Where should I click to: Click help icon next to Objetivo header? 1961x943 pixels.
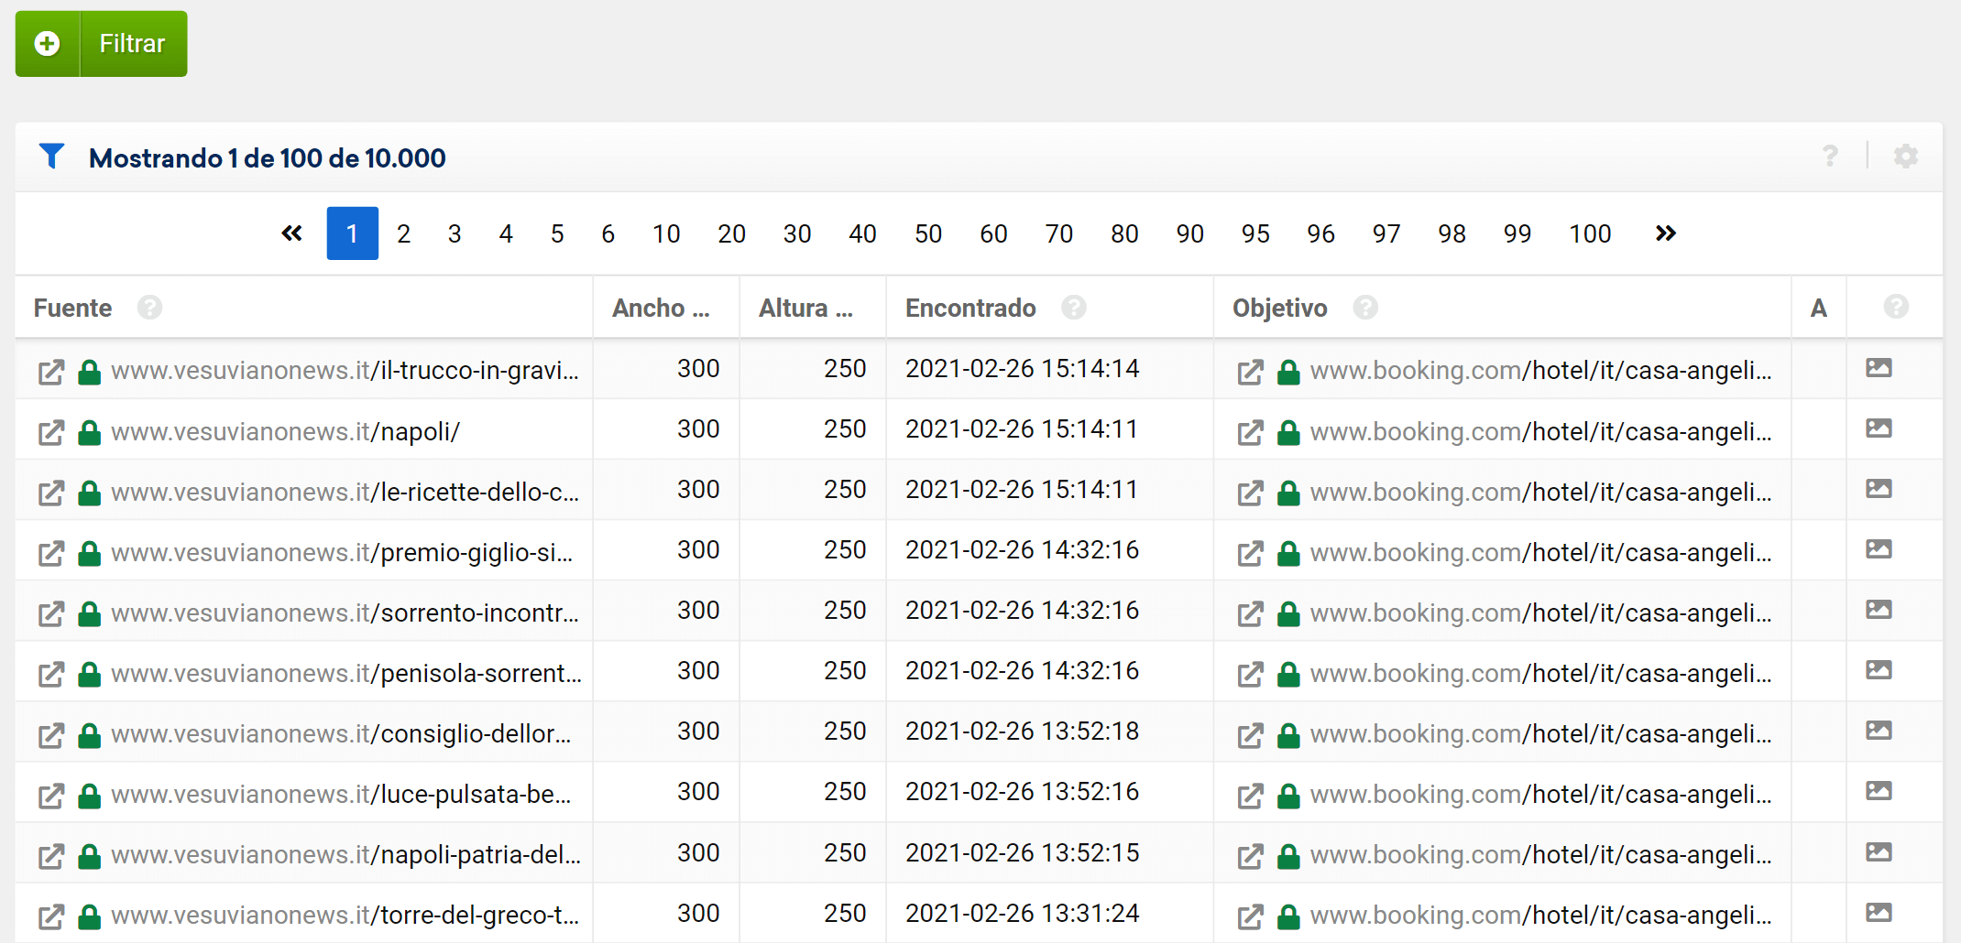[x=1364, y=308]
